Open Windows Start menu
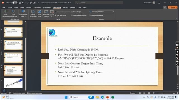Image resolution: width=179 pixels, height=100 pixels. coord(66,97)
